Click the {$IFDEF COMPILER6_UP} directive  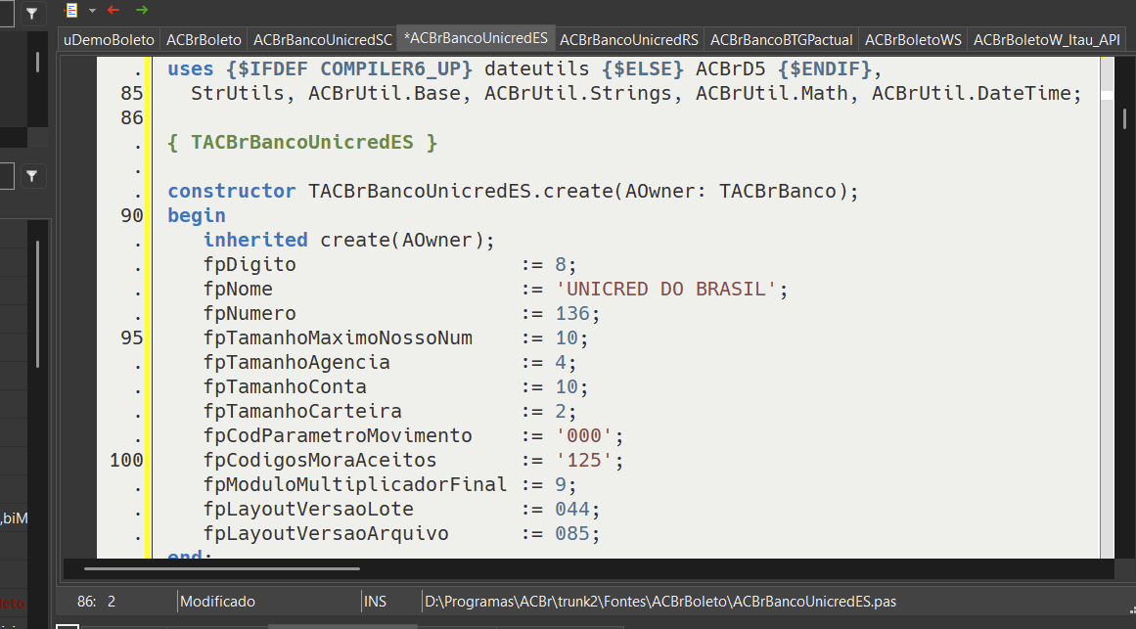pyautogui.click(x=349, y=68)
